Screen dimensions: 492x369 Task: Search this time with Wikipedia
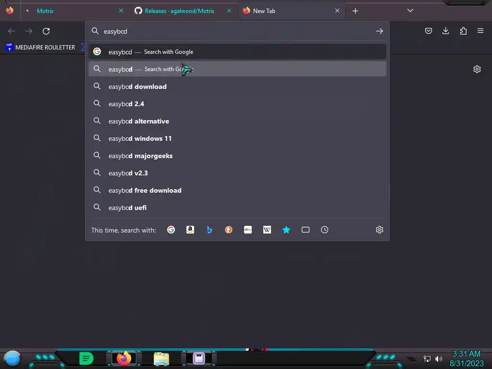(267, 230)
